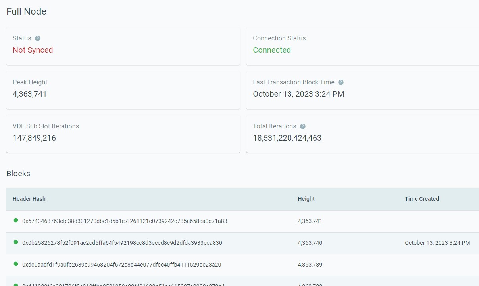Click the Connected status text

272,50
